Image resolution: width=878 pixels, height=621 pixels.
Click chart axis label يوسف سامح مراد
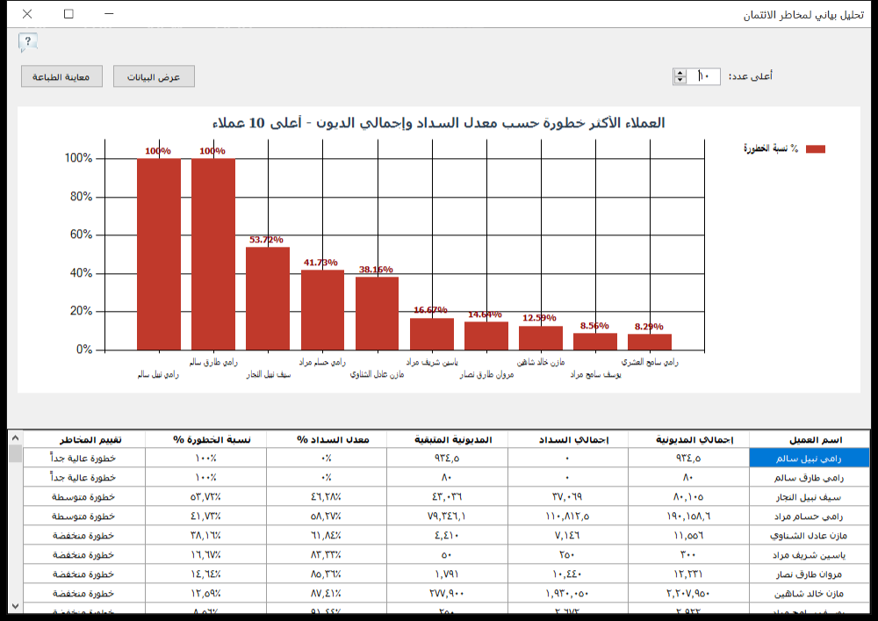tap(596, 374)
